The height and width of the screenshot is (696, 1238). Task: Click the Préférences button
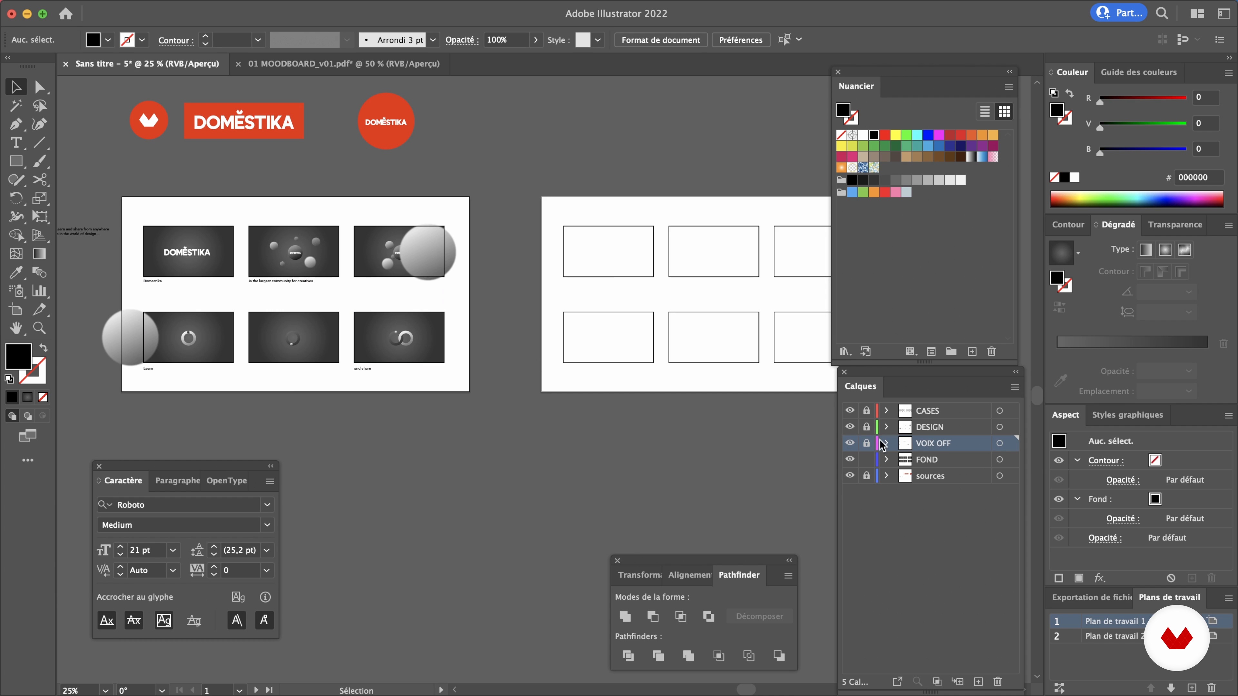tap(740, 40)
